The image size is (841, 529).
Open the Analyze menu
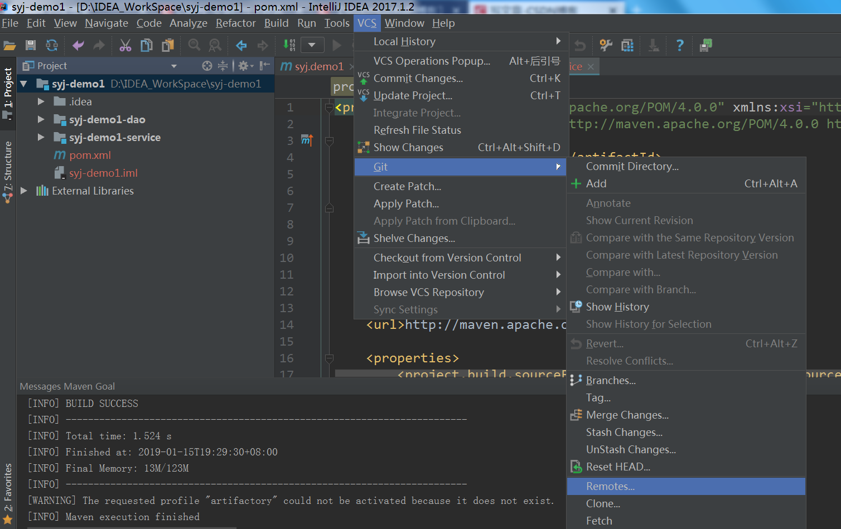tap(188, 23)
